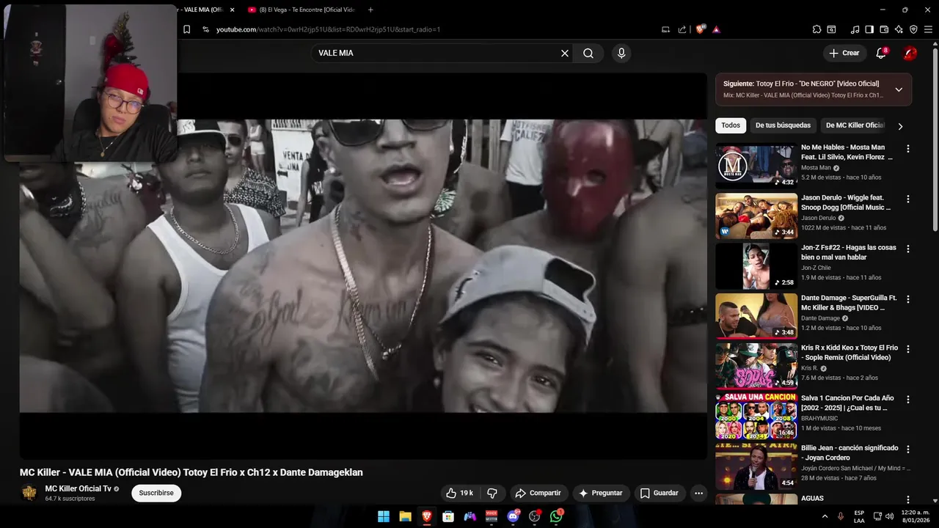Close the VALE MIA browser tab
Viewport: 939px width, 528px height.
(x=233, y=10)
